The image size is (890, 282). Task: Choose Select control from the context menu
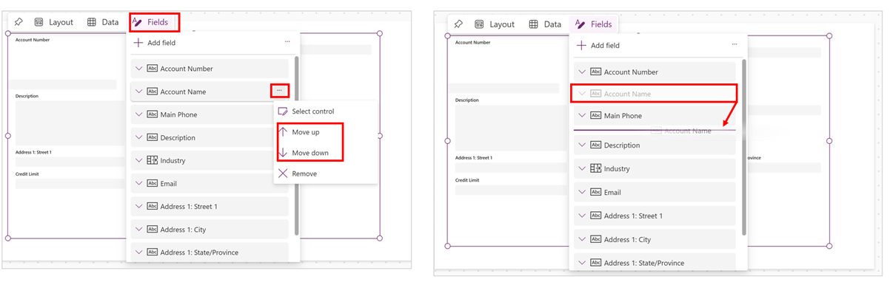(x=312, y=111)
